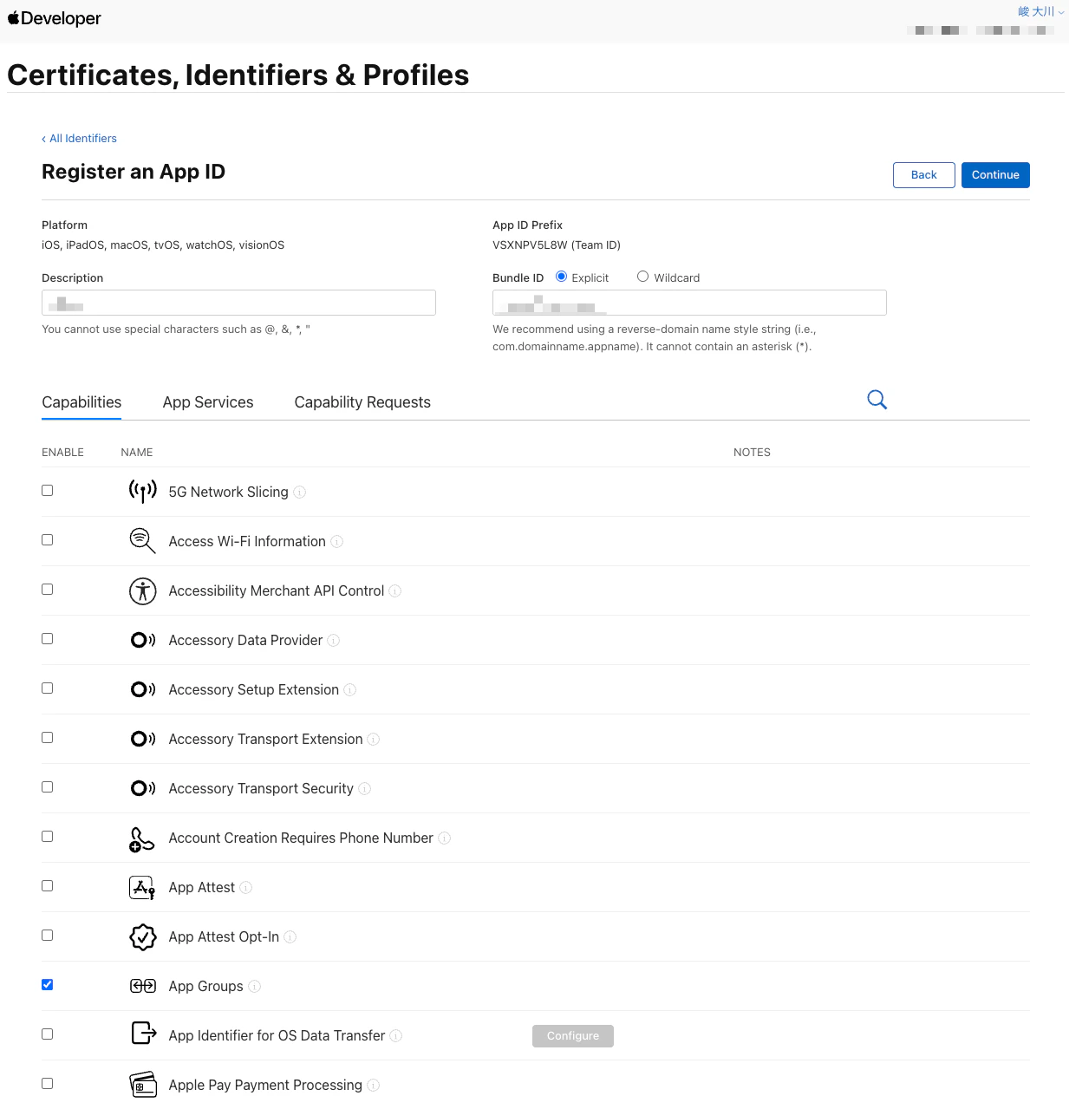Click the App Groups icon
1069x1109 pixels.
143,986
